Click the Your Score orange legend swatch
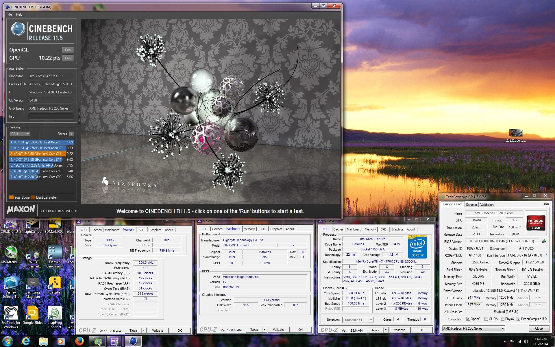The height and width of the screenshot is (347, 555). pyautogui.click(x=11, y=198)
